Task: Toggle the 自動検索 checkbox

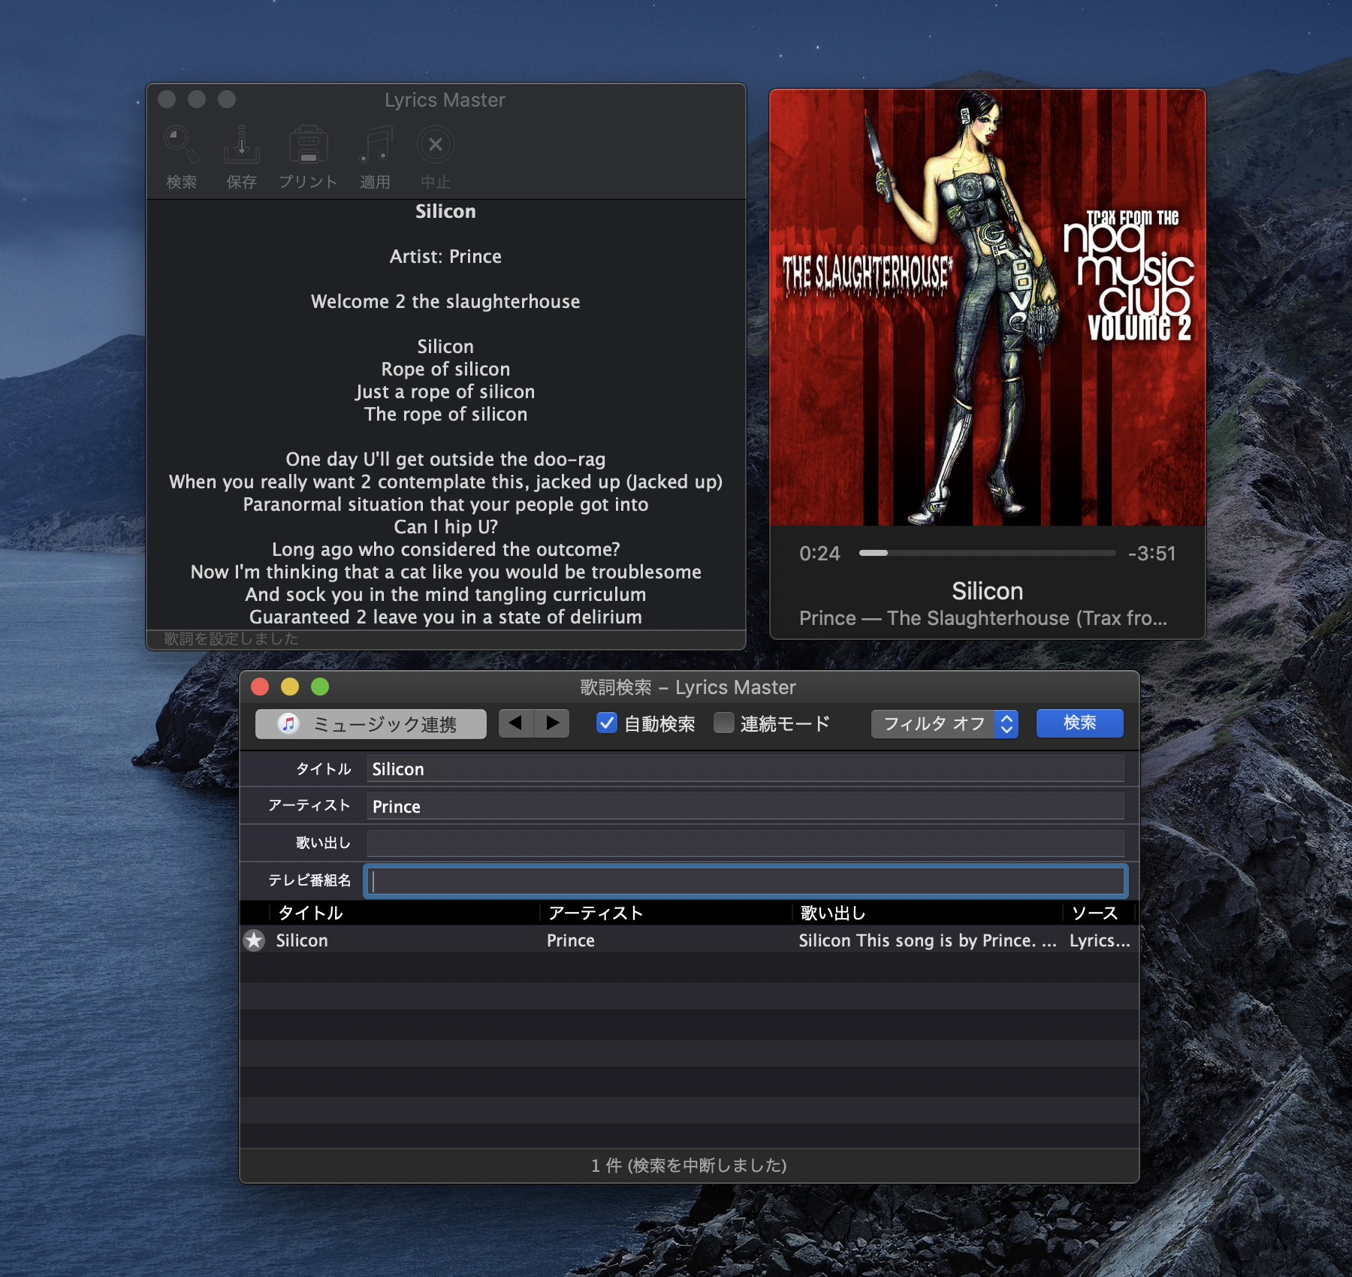Action: 606,723
